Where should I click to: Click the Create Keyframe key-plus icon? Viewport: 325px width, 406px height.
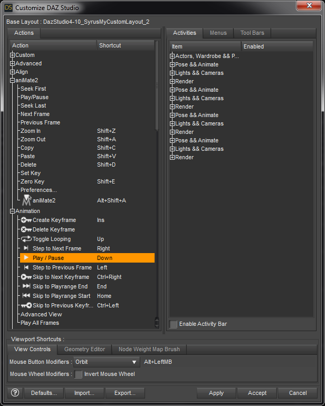(26, 220)
